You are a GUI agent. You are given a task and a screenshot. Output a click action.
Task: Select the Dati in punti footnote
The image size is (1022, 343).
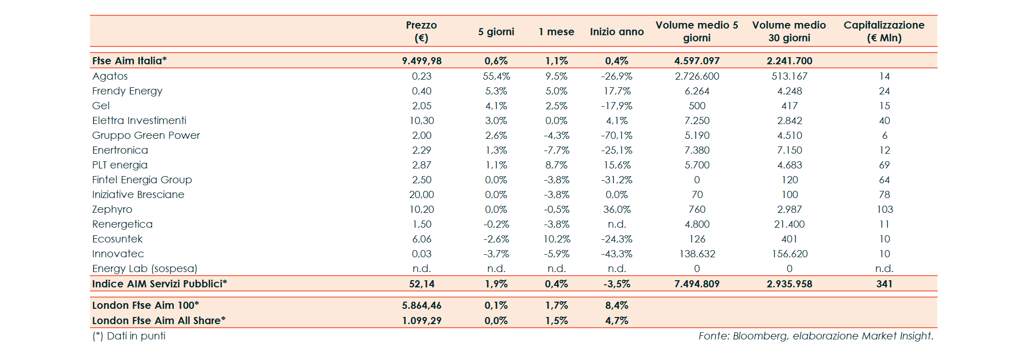[129, 336]
